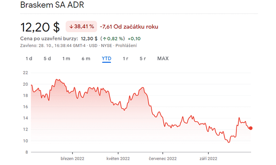Click the březen 2022 axis label

pos(72,159)
